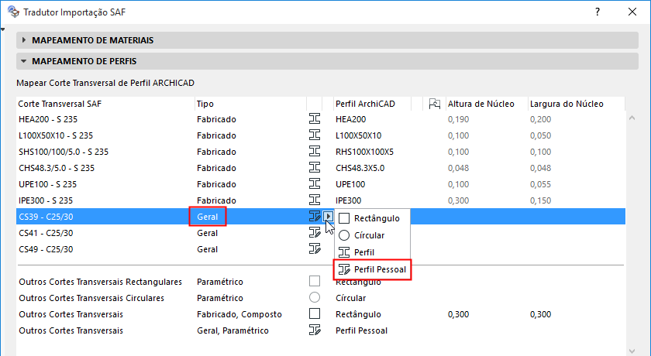Screen dimensions: 651x356
Task: Click scrollbar up arrow of profile list
Action: [x=632, y=118]
